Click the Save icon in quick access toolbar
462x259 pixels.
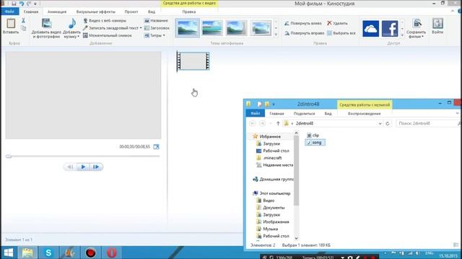pyautogui.click(x=14, y=4)
